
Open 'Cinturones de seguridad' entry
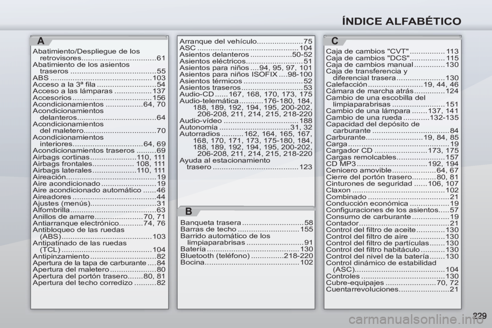point(392,183)
